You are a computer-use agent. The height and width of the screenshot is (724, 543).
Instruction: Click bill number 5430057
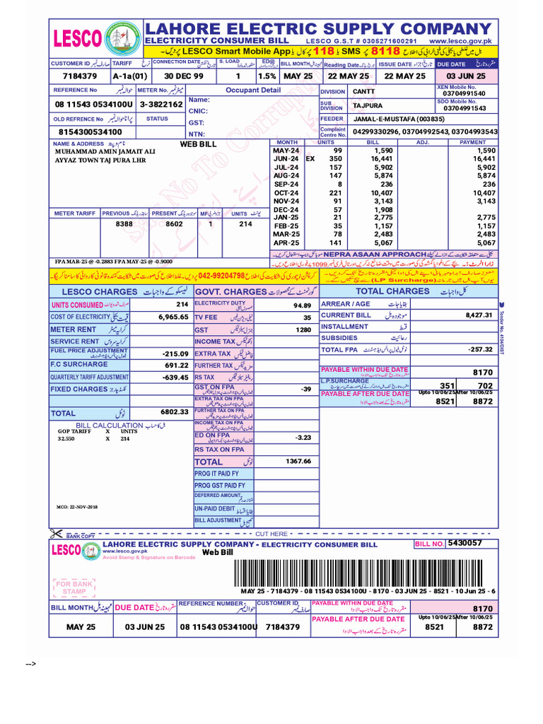pos(465,544)
